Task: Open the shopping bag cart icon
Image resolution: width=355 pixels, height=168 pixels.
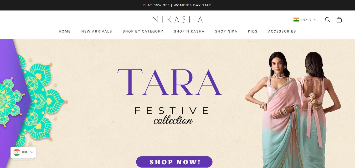Action: 339,20
